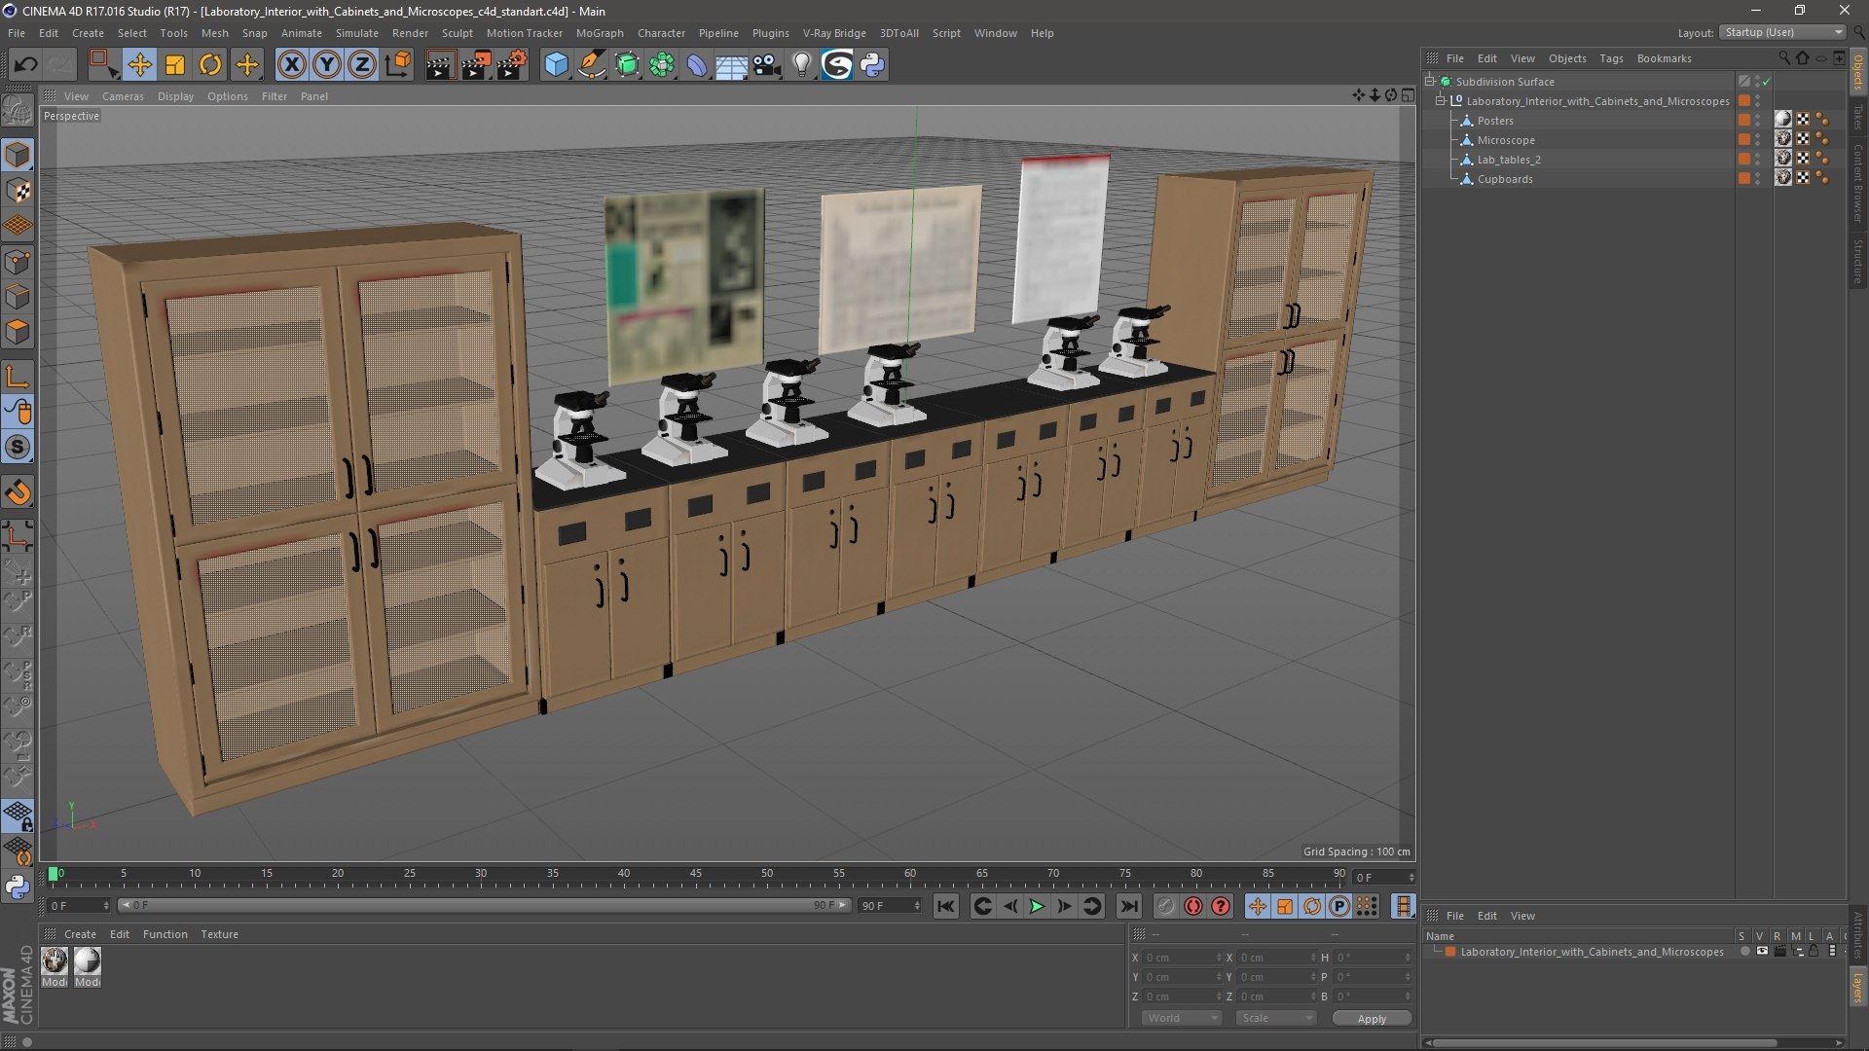Switch to Model mode

(18, 155)
